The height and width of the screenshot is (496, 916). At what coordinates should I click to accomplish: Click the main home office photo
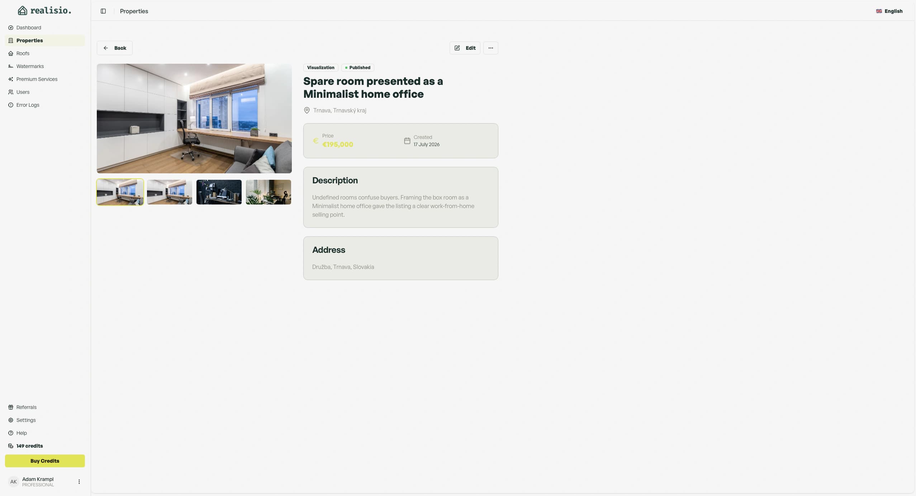[194, 119]
